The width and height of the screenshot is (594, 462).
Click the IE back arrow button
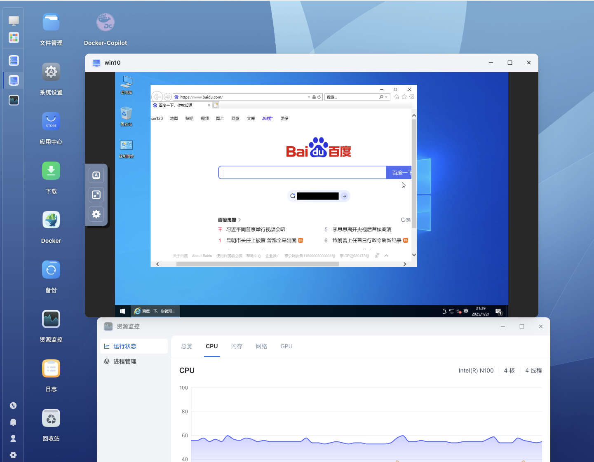pos(157,97)
